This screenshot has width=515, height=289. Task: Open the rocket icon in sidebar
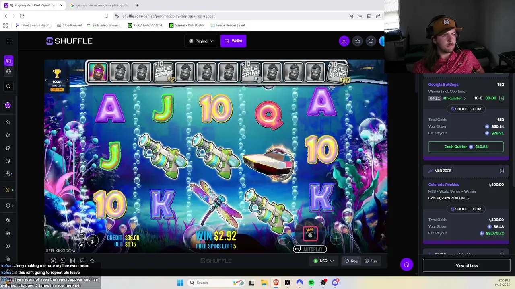8,148
